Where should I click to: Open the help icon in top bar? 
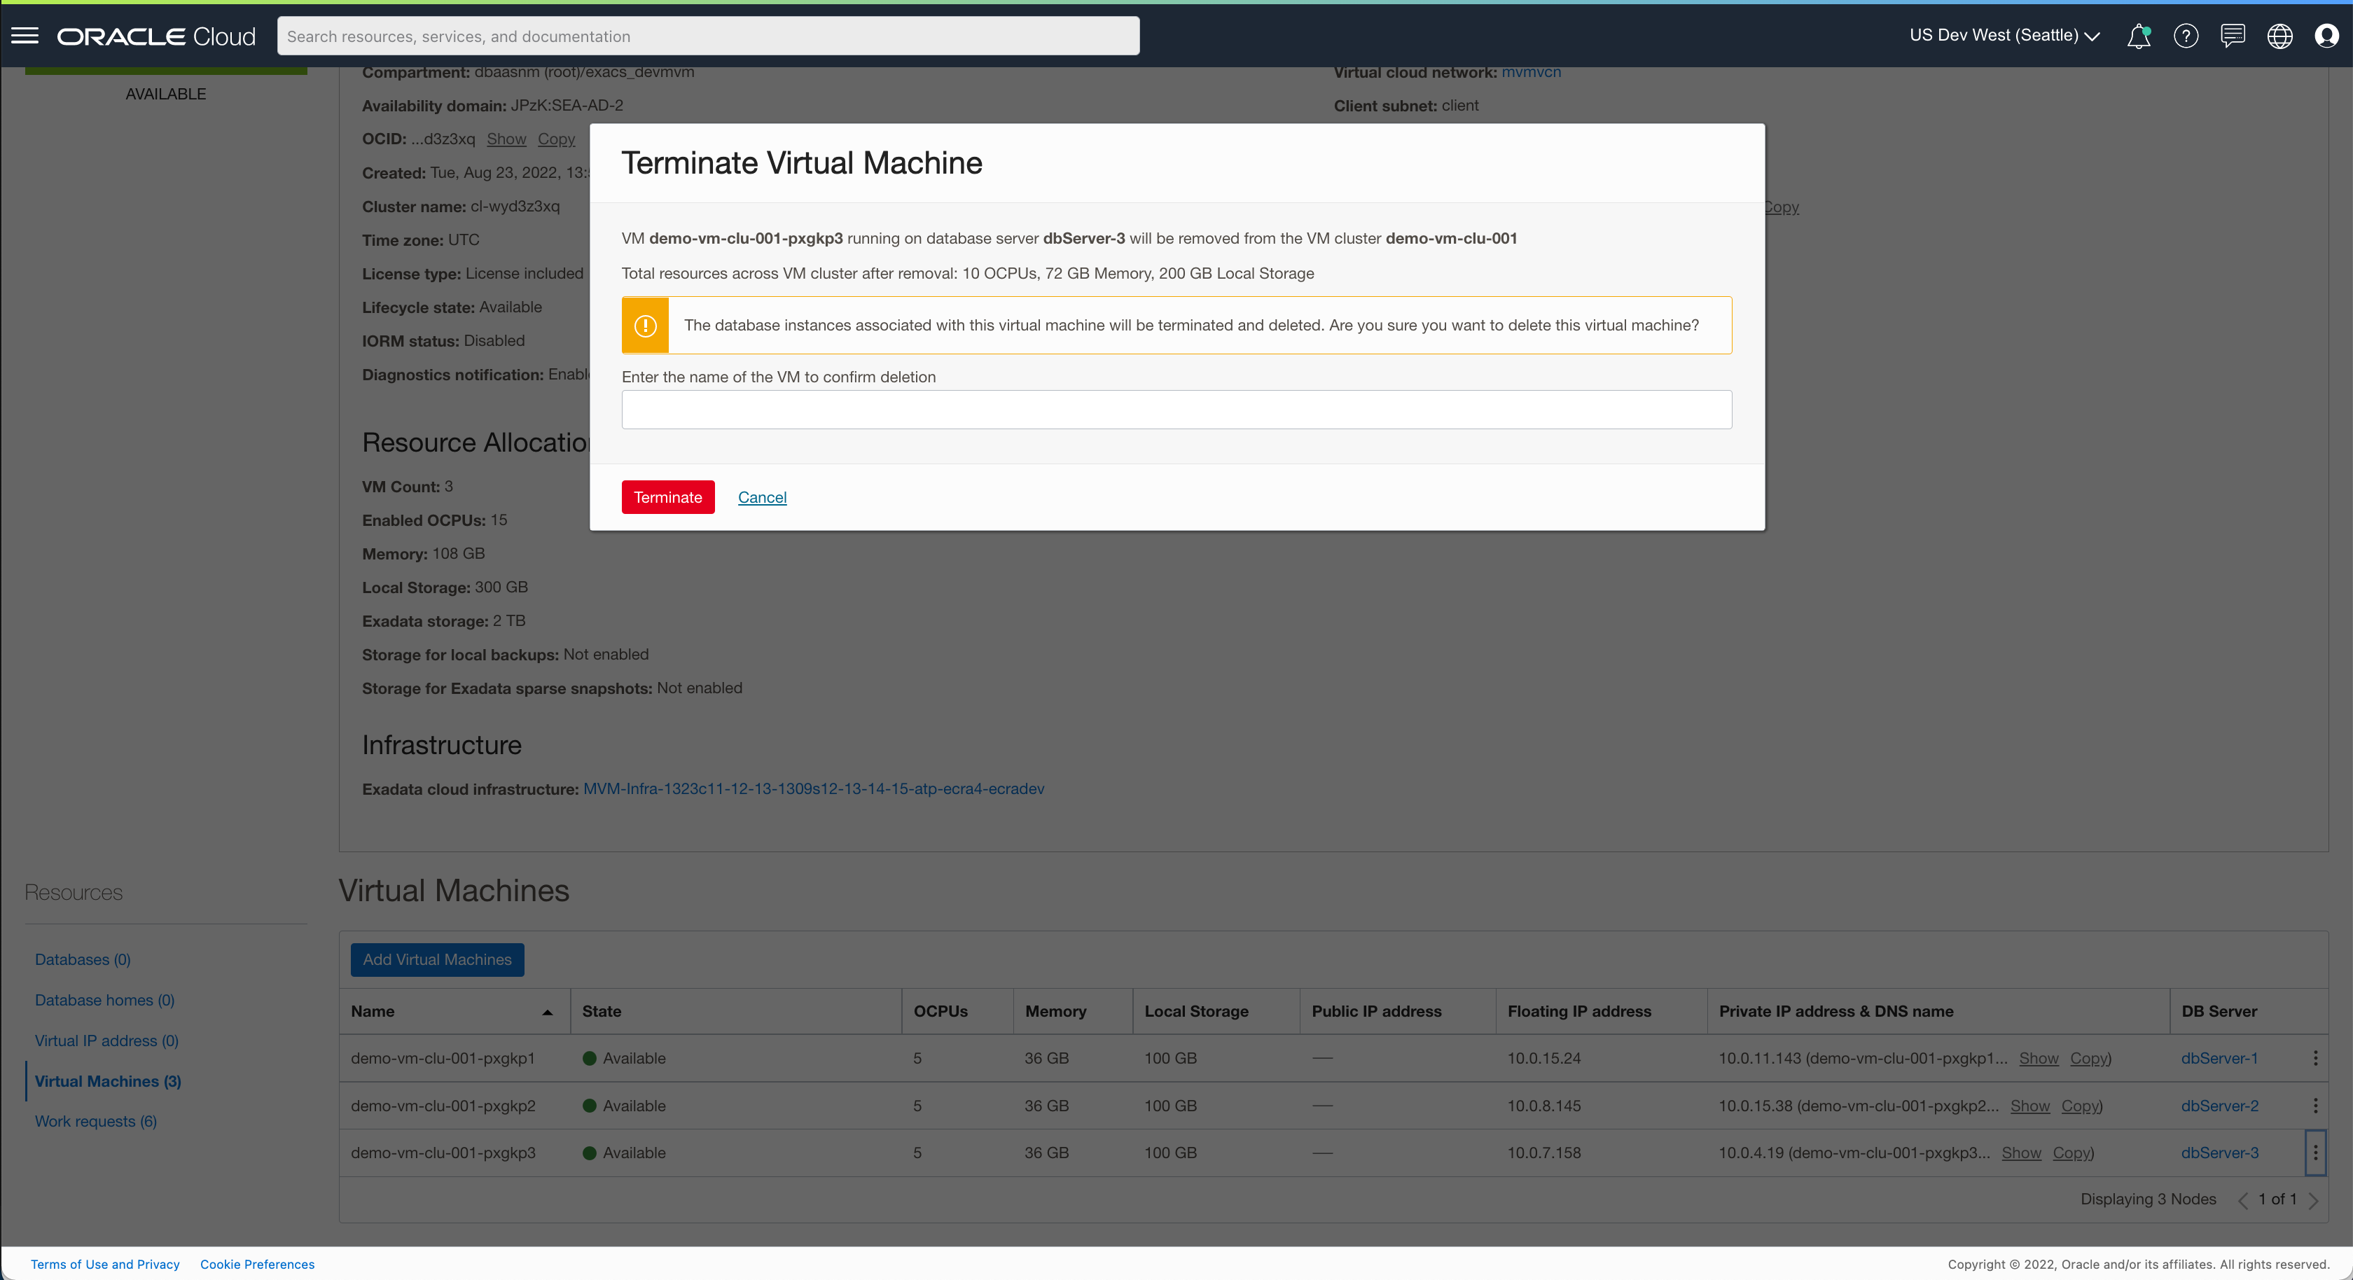click(2186, 36)
